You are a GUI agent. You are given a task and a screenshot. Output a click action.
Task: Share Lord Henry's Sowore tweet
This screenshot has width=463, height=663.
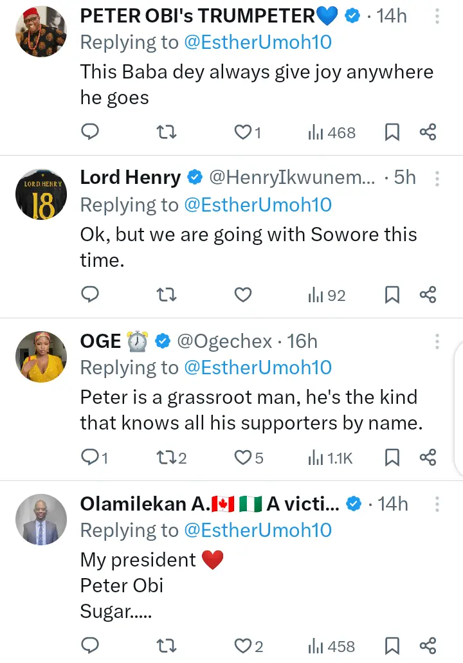point(428,295)
